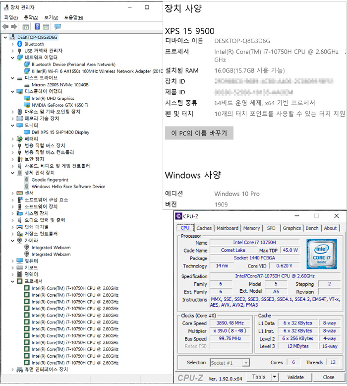Open the 보기(V) menu
347x386 pixels.
51,17
